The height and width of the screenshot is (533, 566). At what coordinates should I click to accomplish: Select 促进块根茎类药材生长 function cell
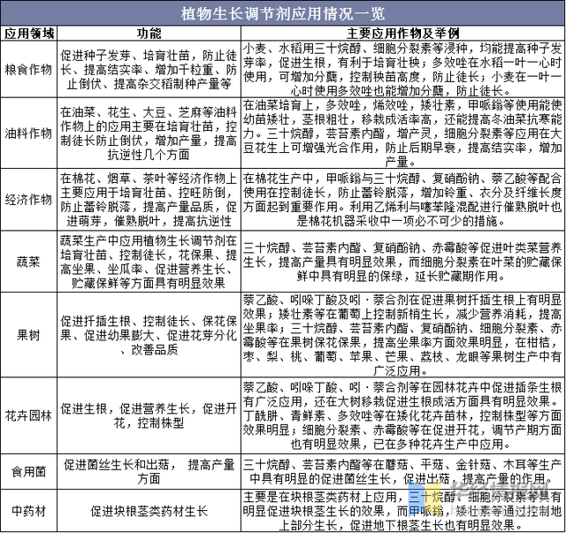(x=148, y=512)
